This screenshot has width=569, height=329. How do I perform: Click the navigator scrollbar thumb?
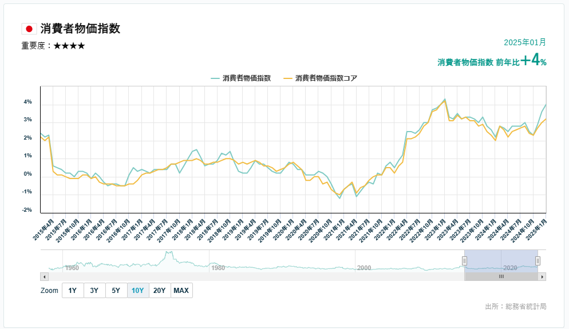point(501,277)
